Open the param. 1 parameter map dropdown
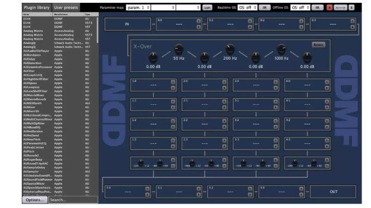 (138, 8)
